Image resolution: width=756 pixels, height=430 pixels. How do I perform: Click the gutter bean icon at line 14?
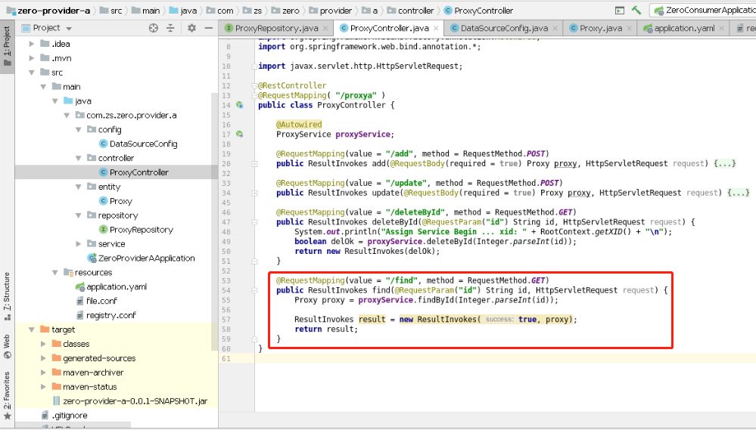click(240, 104)
